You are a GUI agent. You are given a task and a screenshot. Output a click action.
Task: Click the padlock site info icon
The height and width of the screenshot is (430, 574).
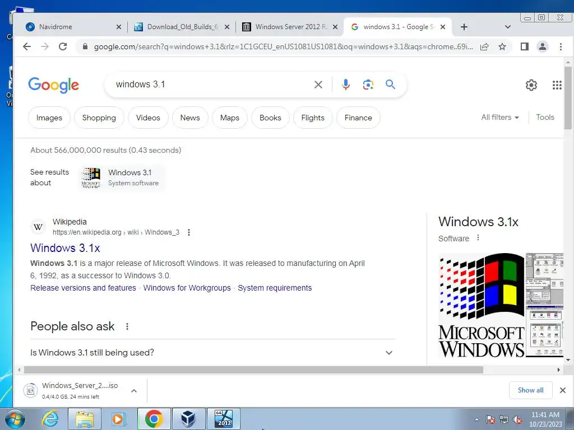tap(85, 46)
